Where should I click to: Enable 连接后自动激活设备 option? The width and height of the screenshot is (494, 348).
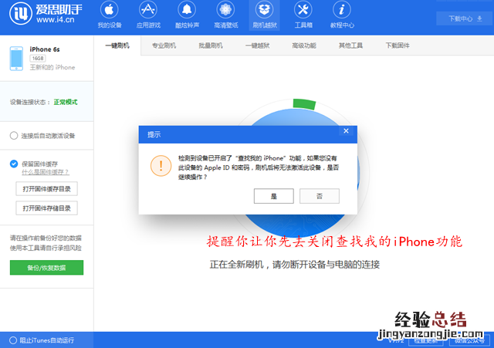coord(14,136)
